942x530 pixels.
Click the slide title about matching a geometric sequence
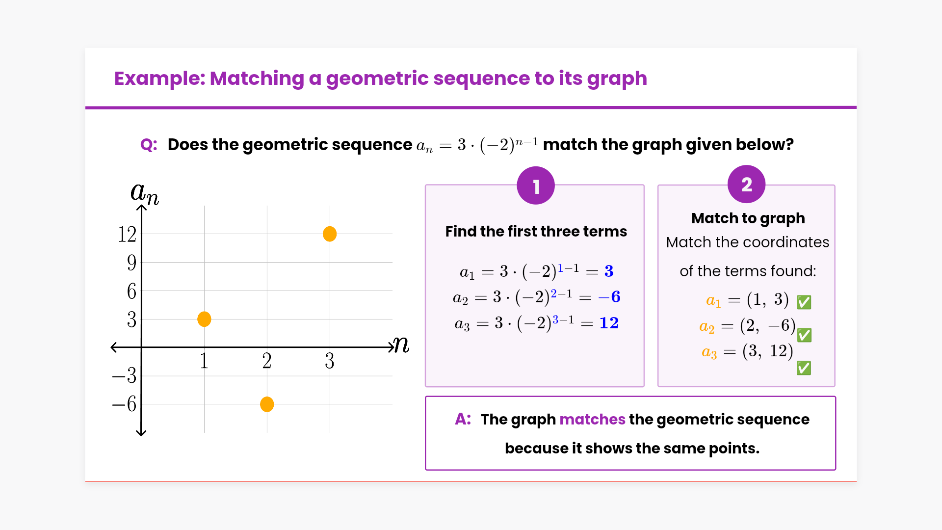pyautogui.click(x=380, y=79)
